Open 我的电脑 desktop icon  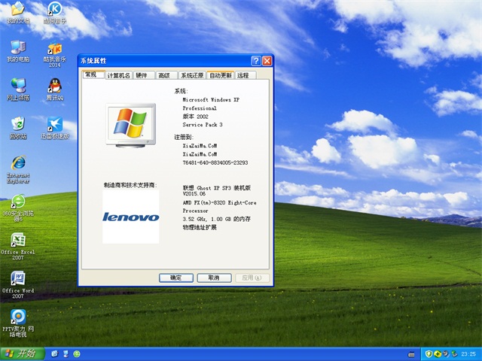click(17, 47)
